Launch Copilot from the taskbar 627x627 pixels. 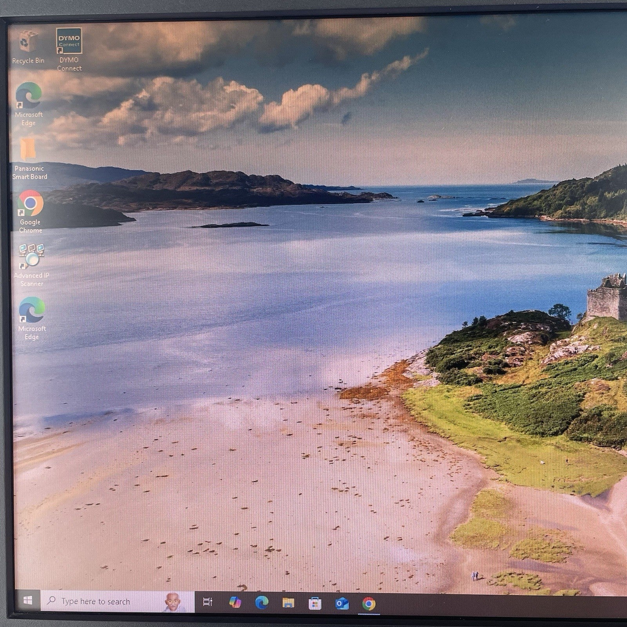(235, 602)
